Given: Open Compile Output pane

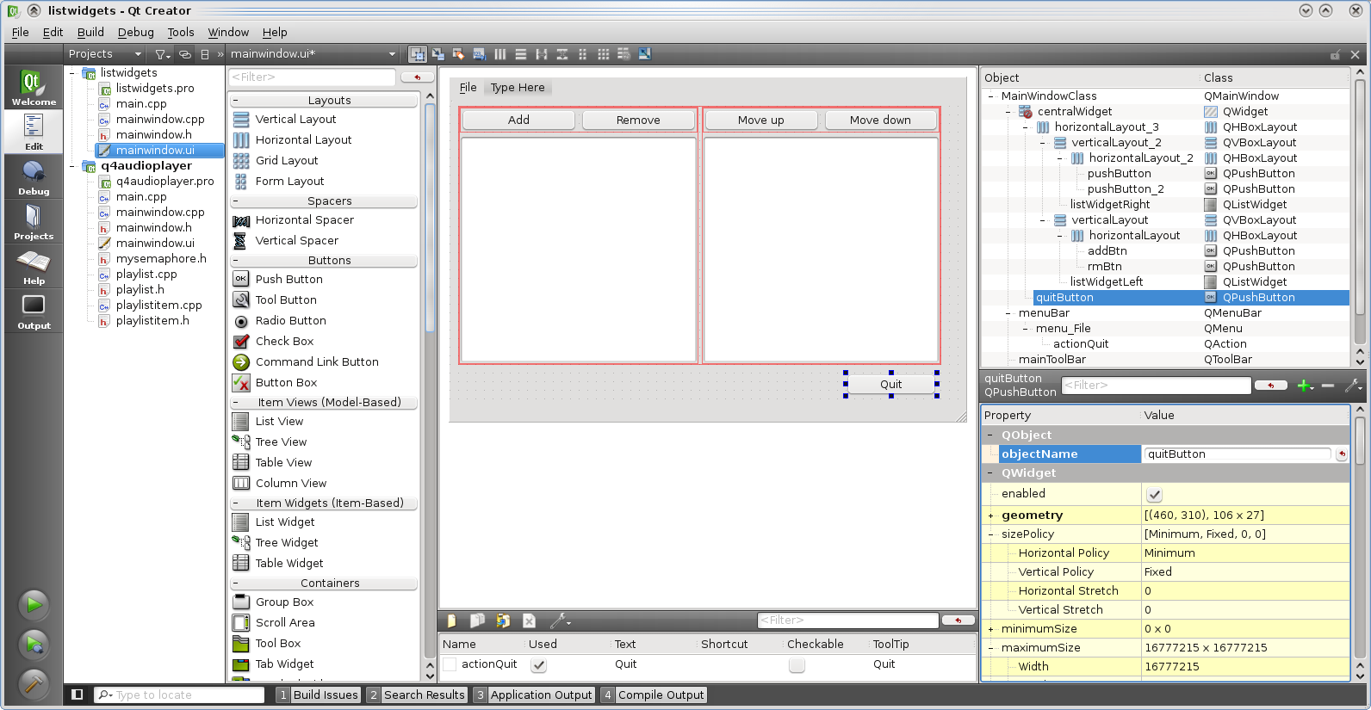Looking at the screenshot, I should pyautogui.click(x=654, y=695).
